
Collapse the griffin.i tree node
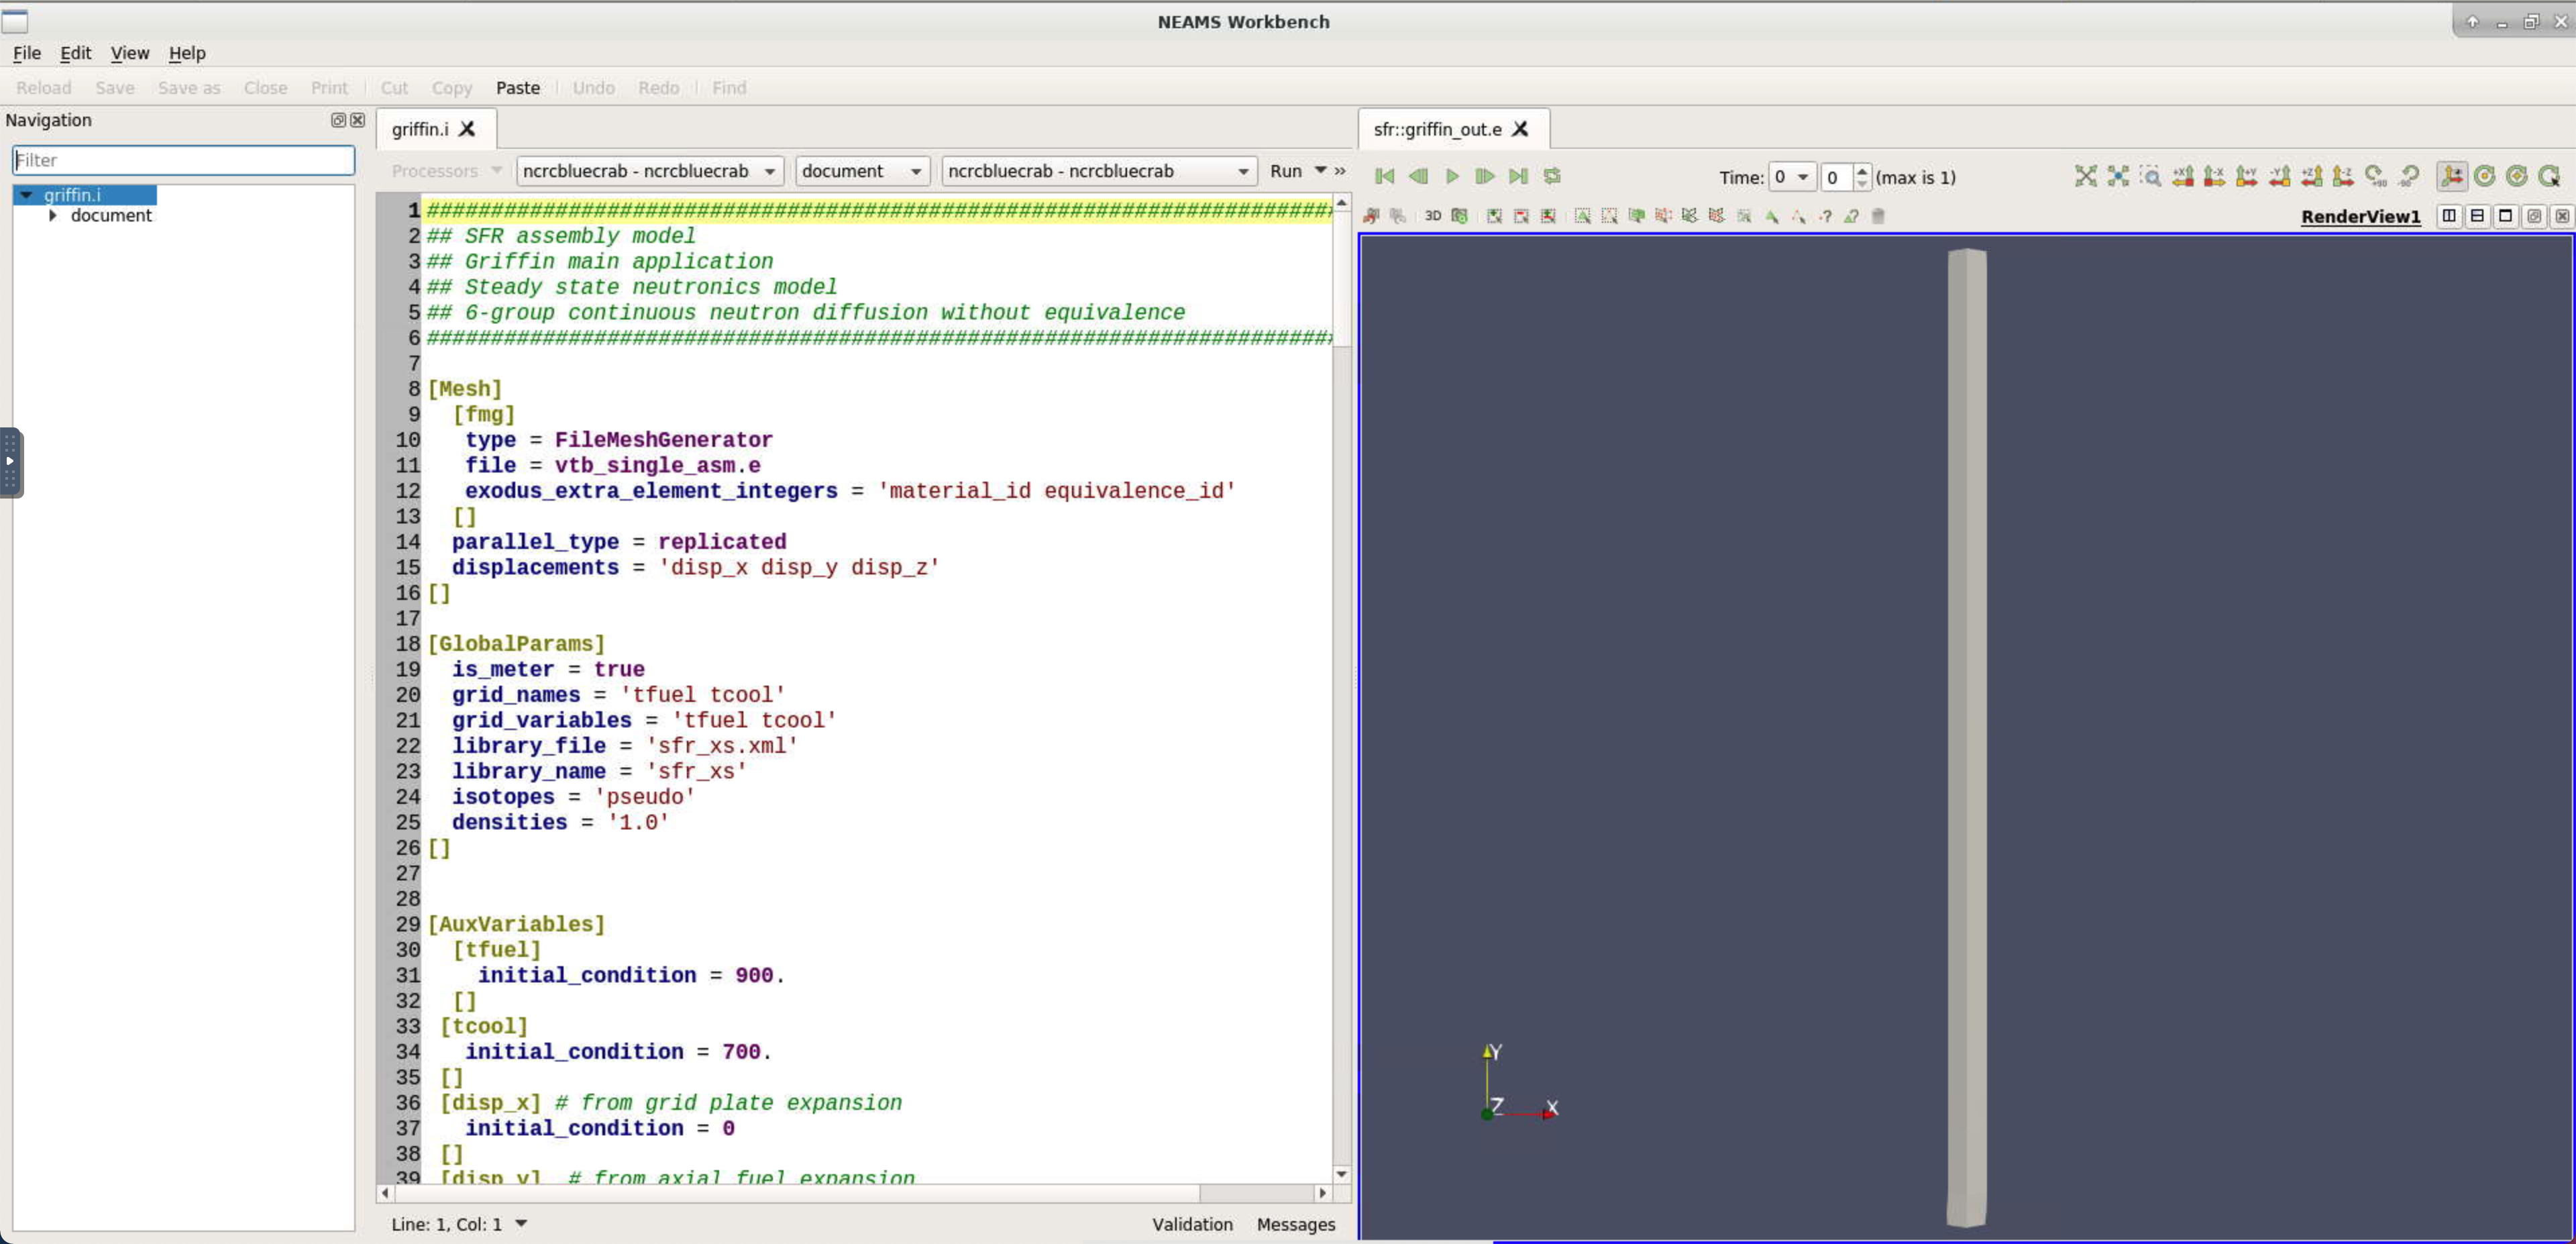click(x=27, y=195)
